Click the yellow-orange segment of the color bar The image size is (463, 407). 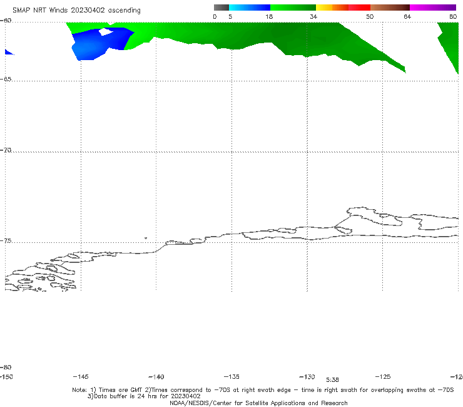pyautogui.click(x=332, y=8)
